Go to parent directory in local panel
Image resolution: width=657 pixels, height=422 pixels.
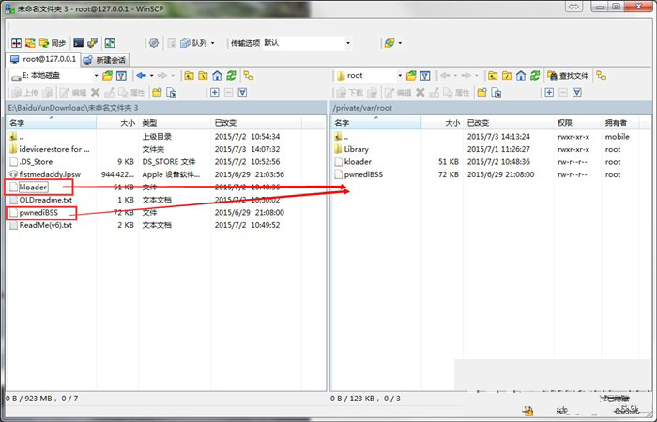[x=189, y=76]
